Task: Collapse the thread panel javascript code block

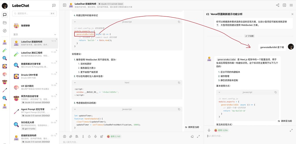Action: 219,92
